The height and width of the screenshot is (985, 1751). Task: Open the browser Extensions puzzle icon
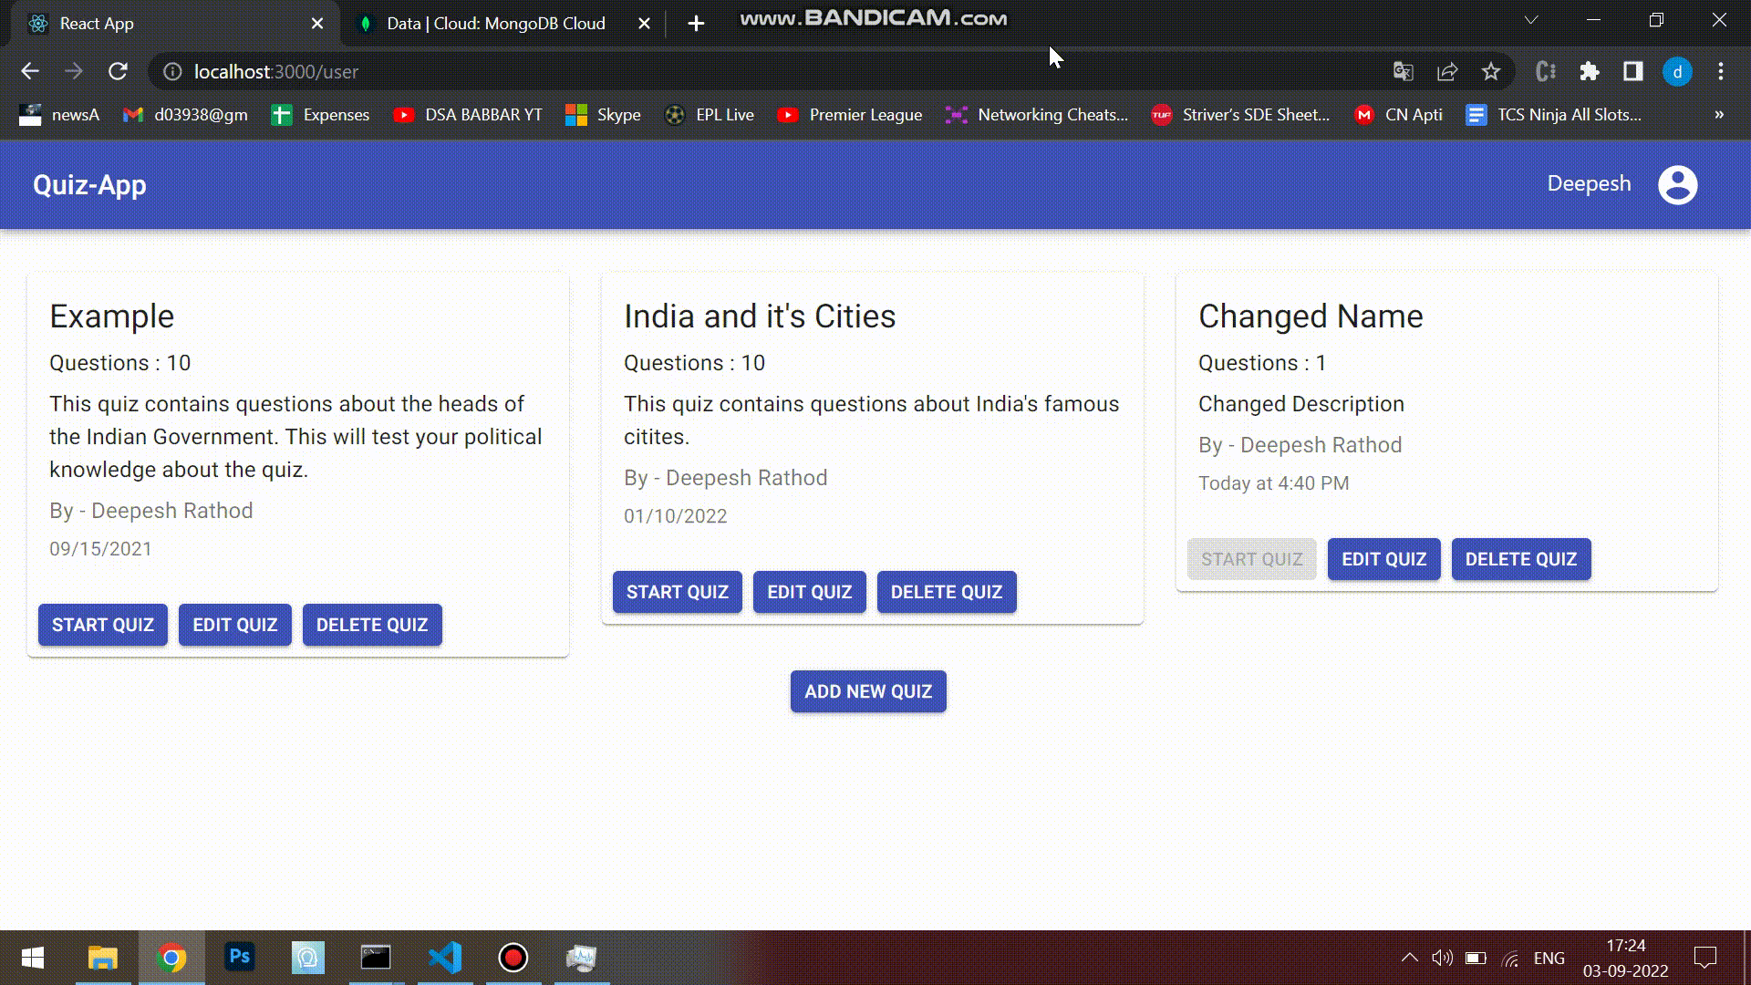tap(1590, 71)
